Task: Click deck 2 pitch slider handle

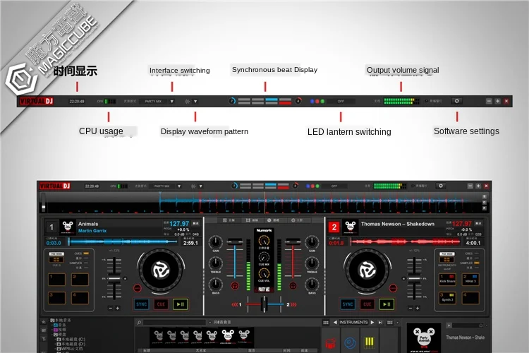Action: pyautogui.click(x=414, y=279)
